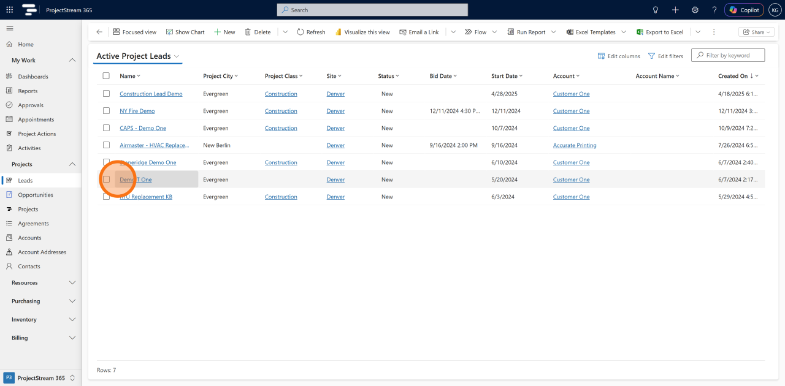Expand the Run Report dropdown arrow
The image size is (785, 386).
(x=554, y=32)
